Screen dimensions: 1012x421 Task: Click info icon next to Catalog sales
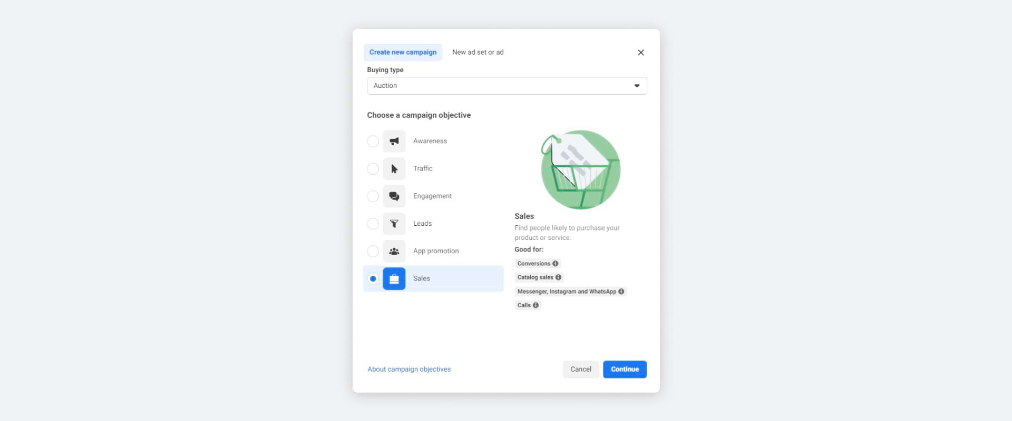tap(558, 277)
